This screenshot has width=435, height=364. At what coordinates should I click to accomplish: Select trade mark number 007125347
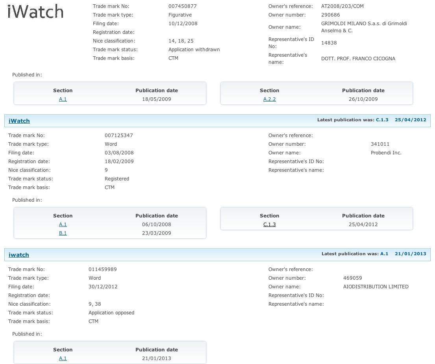[119, 135]
